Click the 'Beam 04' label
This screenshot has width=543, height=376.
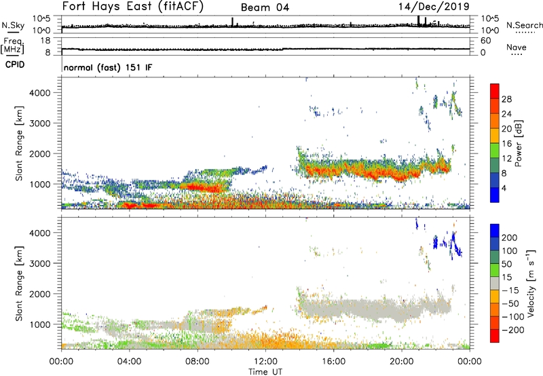point(265,7)
